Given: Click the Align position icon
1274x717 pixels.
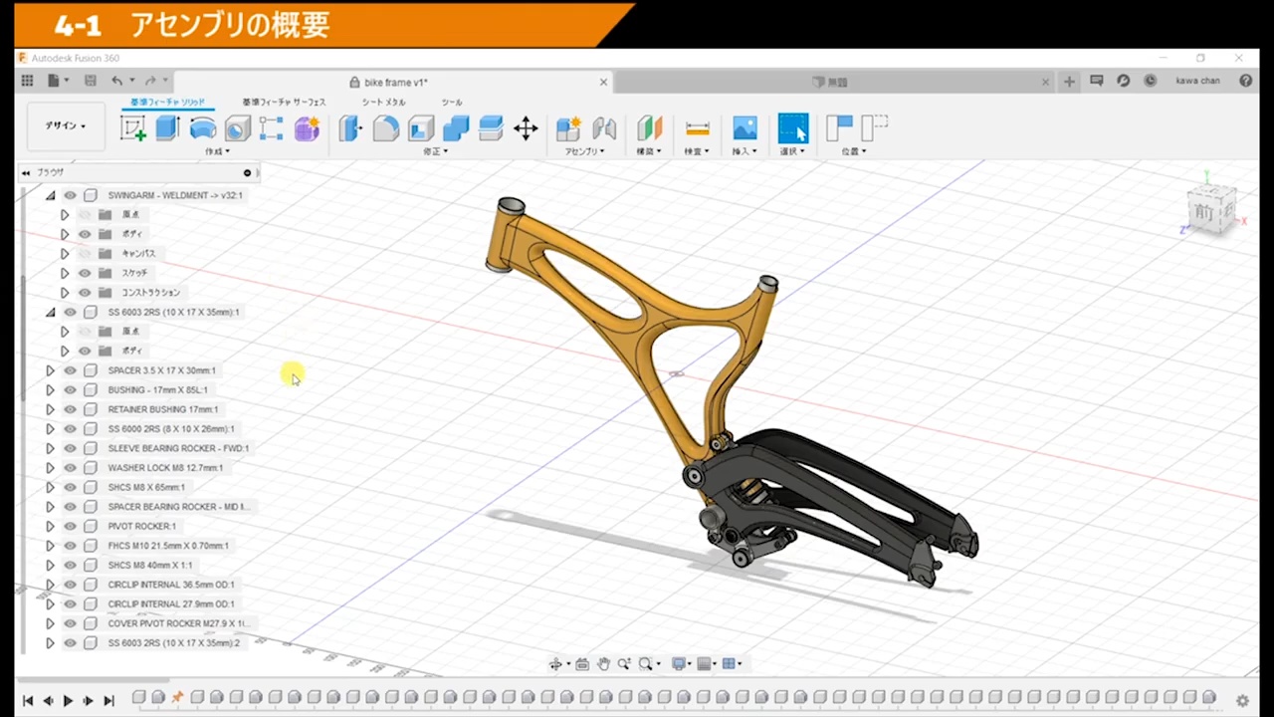Looking at the screenshot, I should coord(839,127).
